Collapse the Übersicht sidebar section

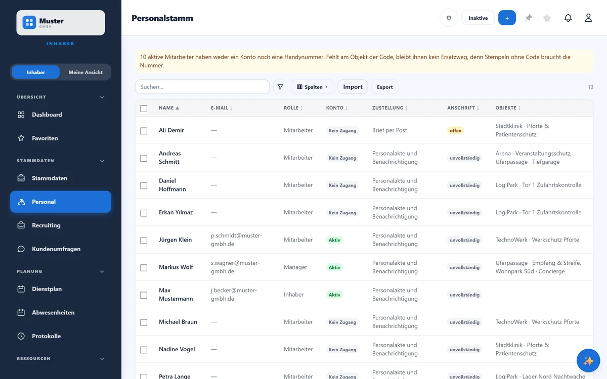[x=102, y=97]
